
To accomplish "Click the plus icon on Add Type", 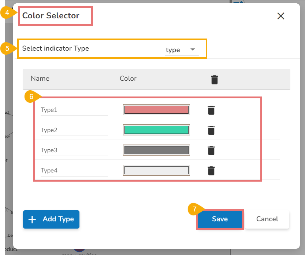I will 32,219.
